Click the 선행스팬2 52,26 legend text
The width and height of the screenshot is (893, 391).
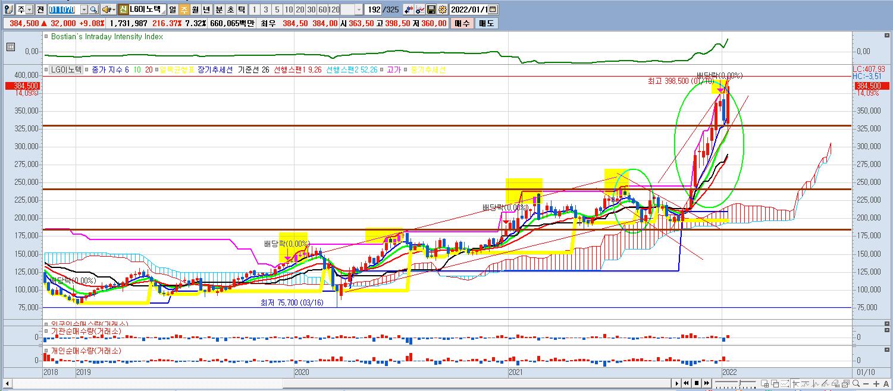point(352,70)
